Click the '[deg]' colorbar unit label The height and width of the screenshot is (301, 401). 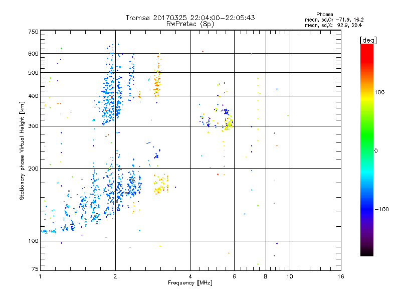coord(368,40)
